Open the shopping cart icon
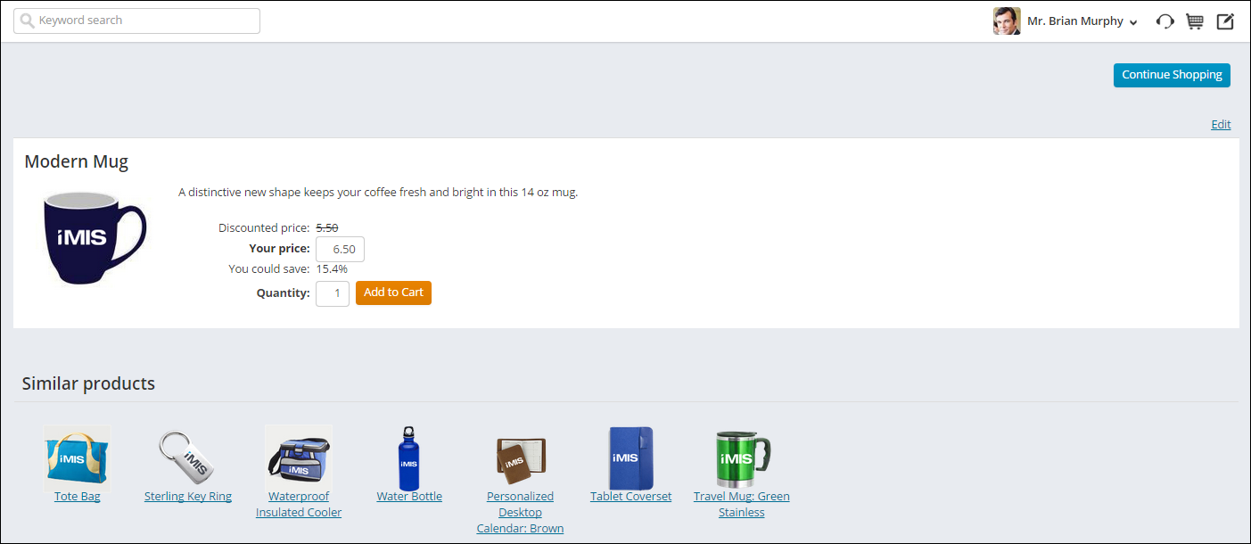The height and width of the screenshot is (544, 1251). (1195, 21)
